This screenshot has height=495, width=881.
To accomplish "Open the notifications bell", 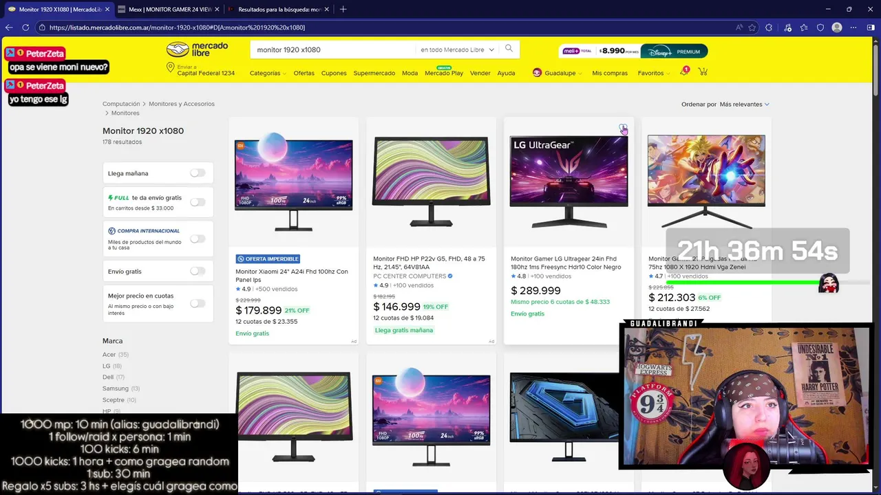I will tap(684, 71).
